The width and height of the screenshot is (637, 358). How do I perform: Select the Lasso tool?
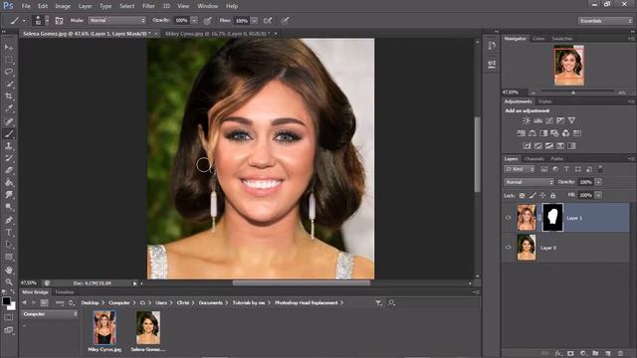(9, 72)
